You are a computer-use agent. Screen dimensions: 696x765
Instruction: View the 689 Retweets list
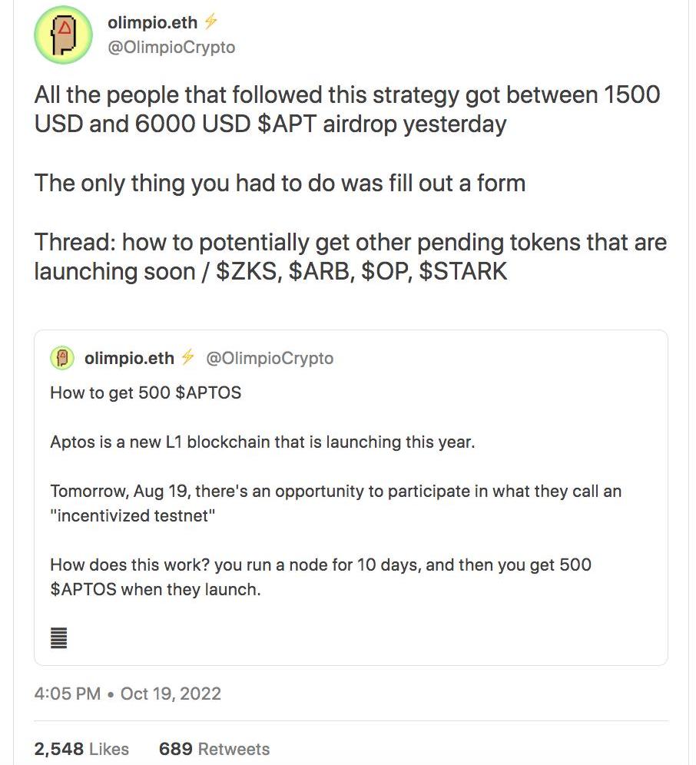214,749
